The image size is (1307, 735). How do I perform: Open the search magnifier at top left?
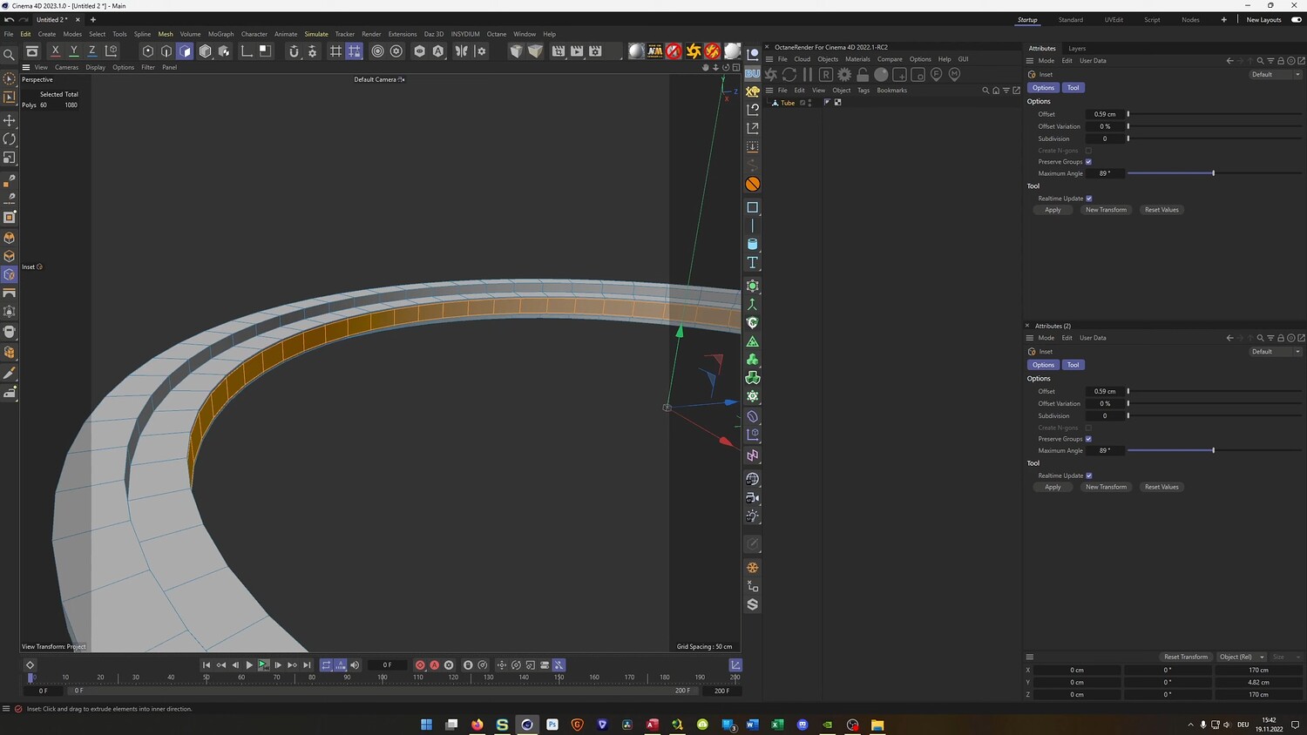pos(10,55)
